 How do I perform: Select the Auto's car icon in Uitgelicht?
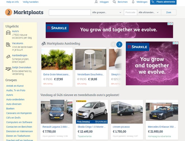[8, 33]
